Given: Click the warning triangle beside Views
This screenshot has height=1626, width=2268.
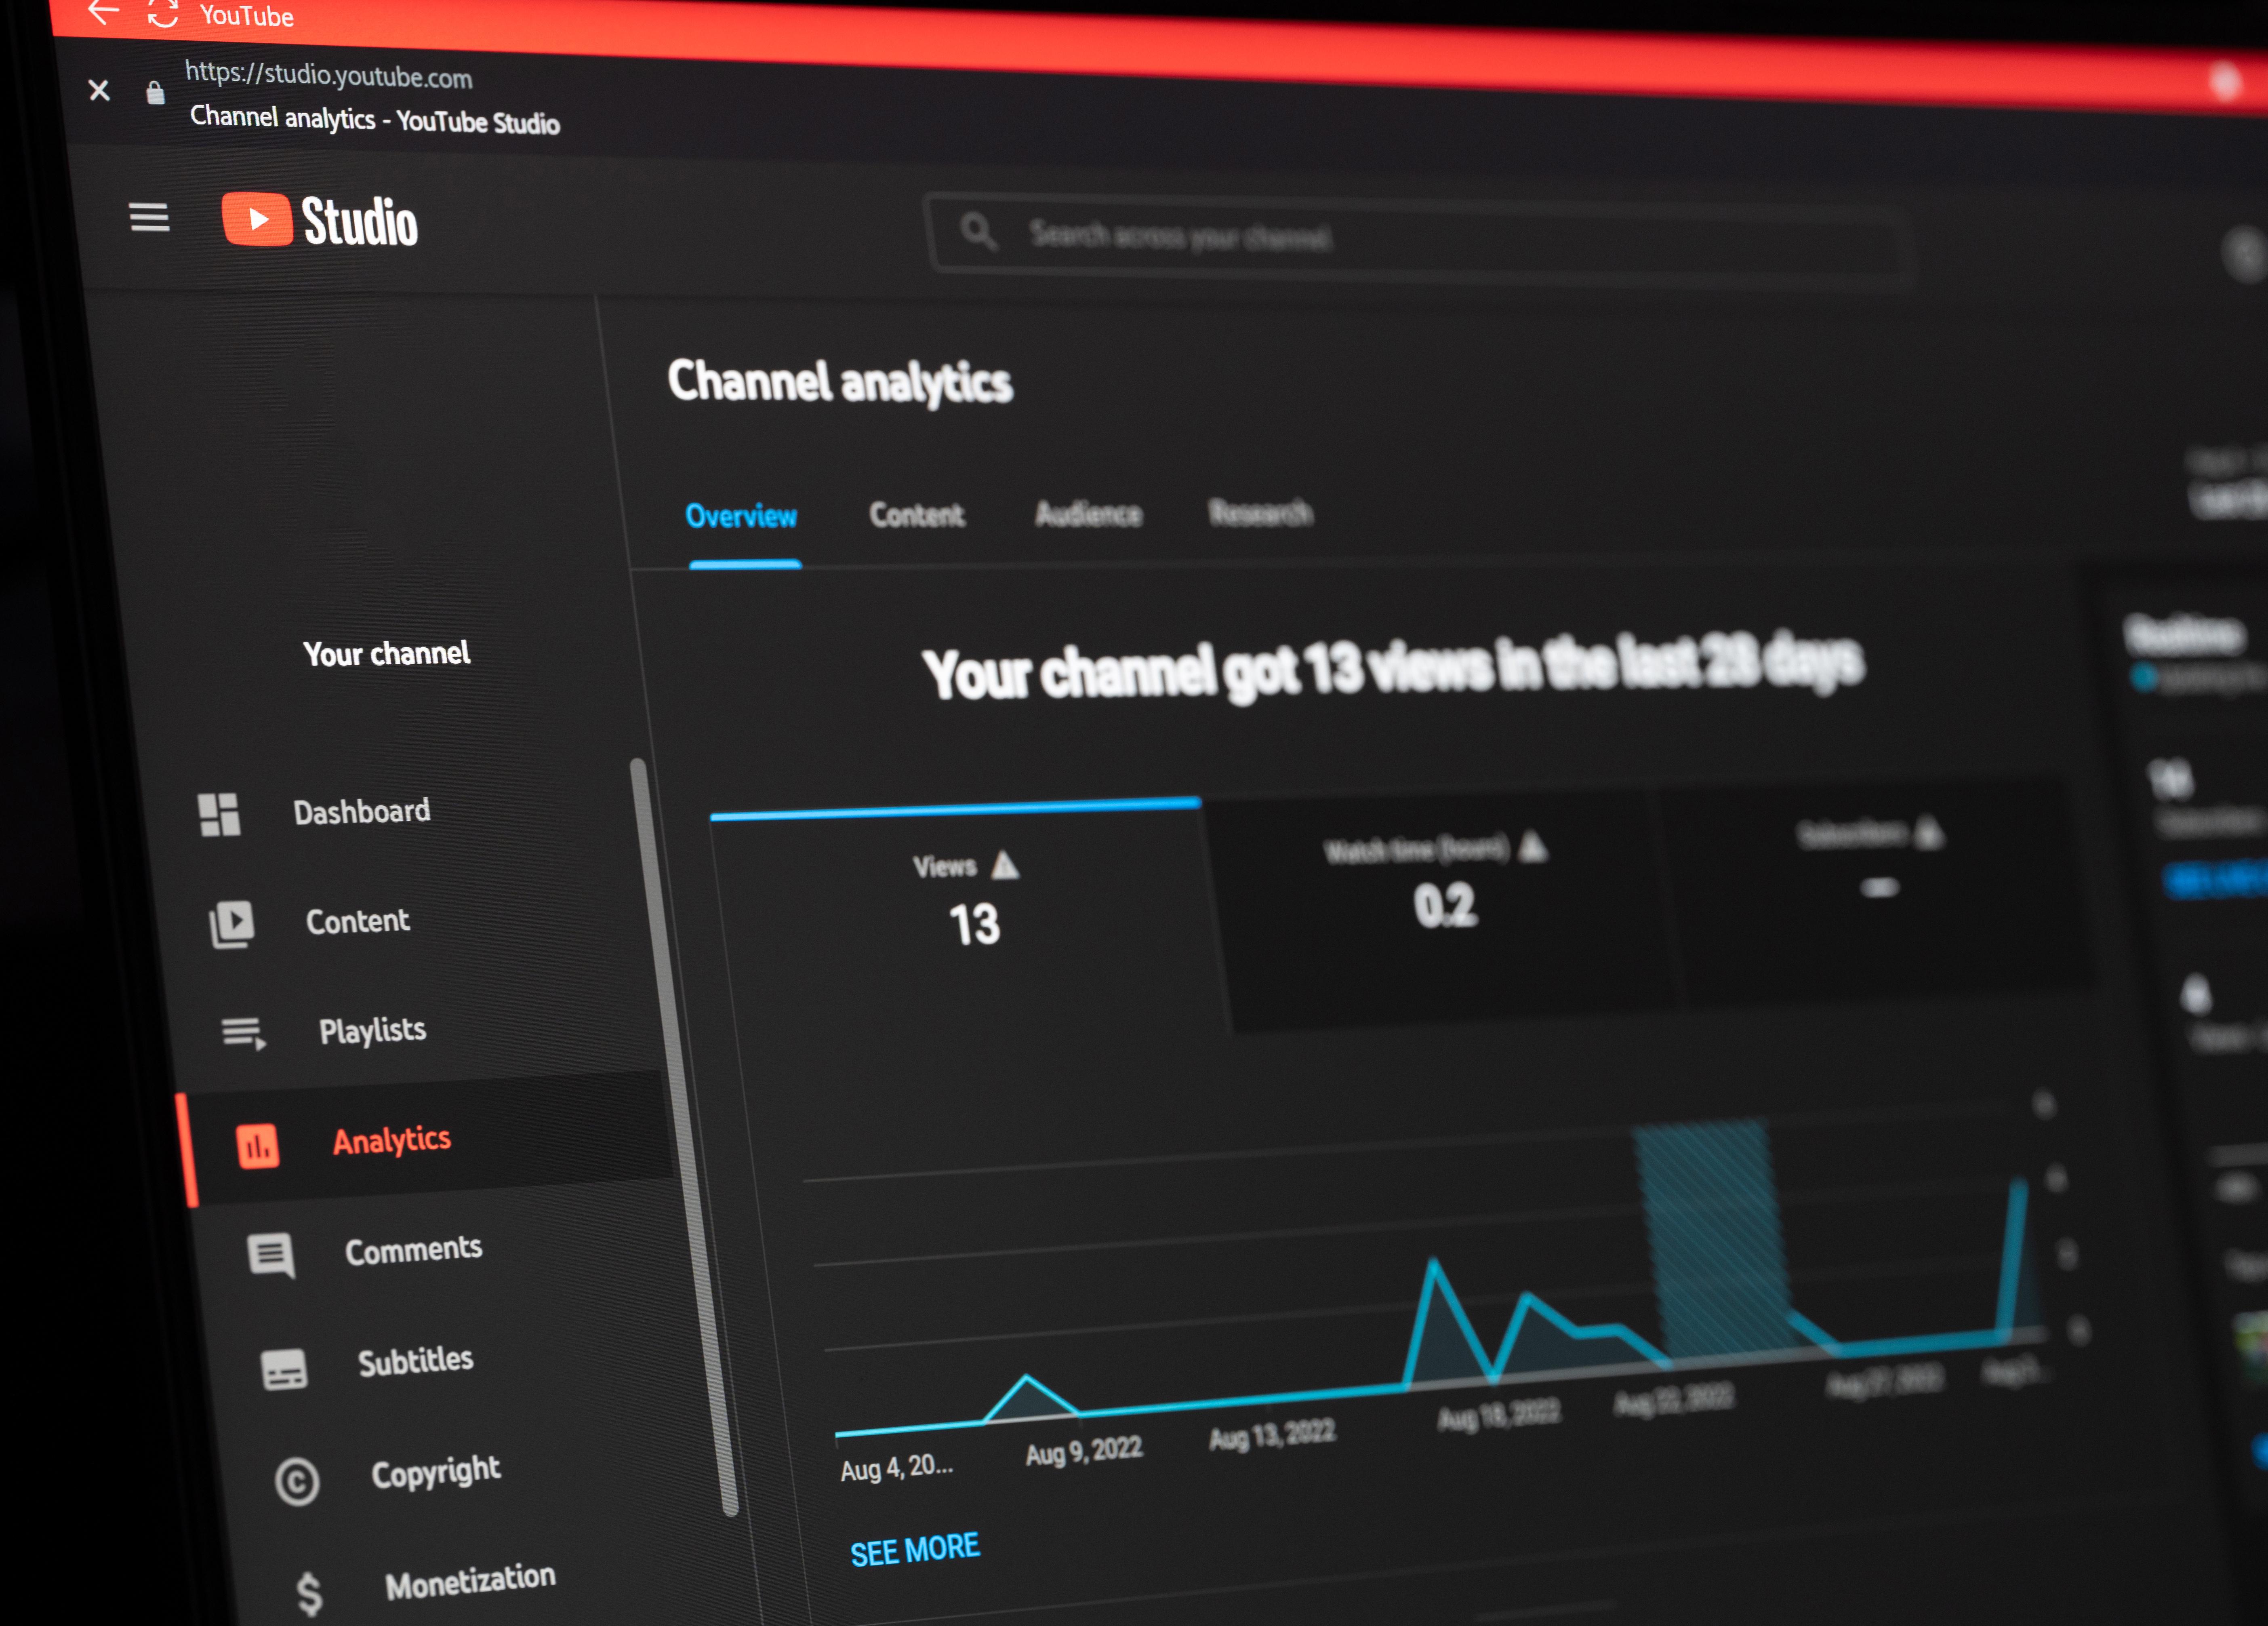Looking at the screenshot, I should click(1005, 865).
